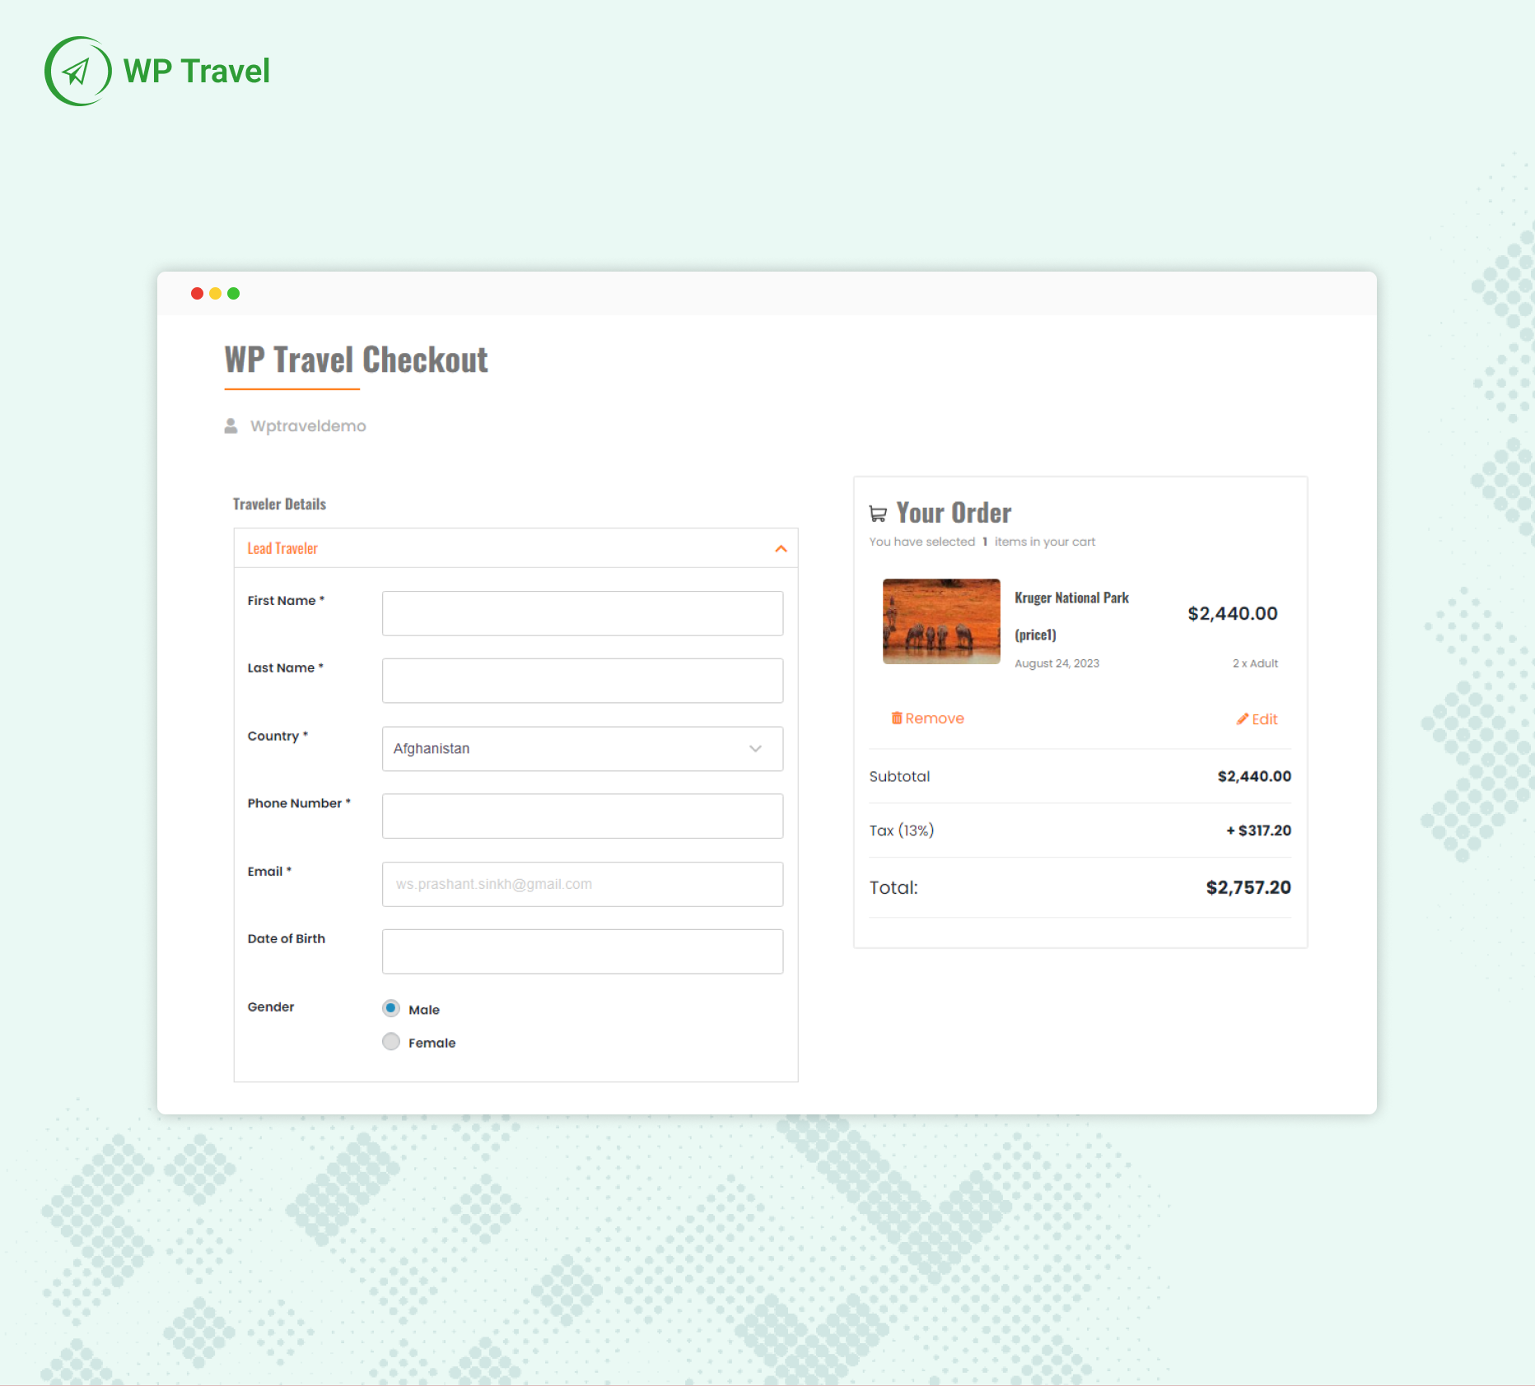Click the Date of Birth input field
This screenshot has width=1535, height=1386.
(582, 951)
